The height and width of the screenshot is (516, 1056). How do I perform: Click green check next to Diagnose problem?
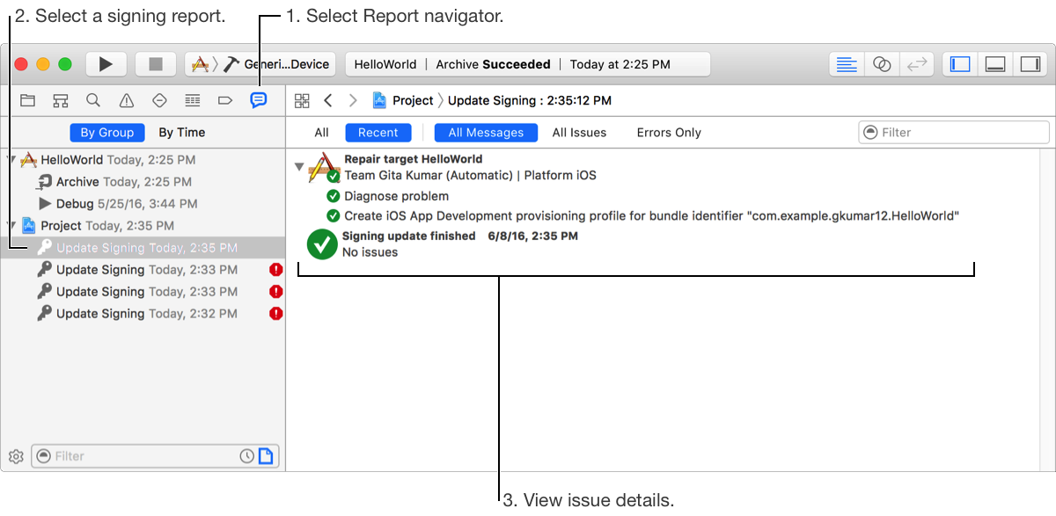(334, 196)
